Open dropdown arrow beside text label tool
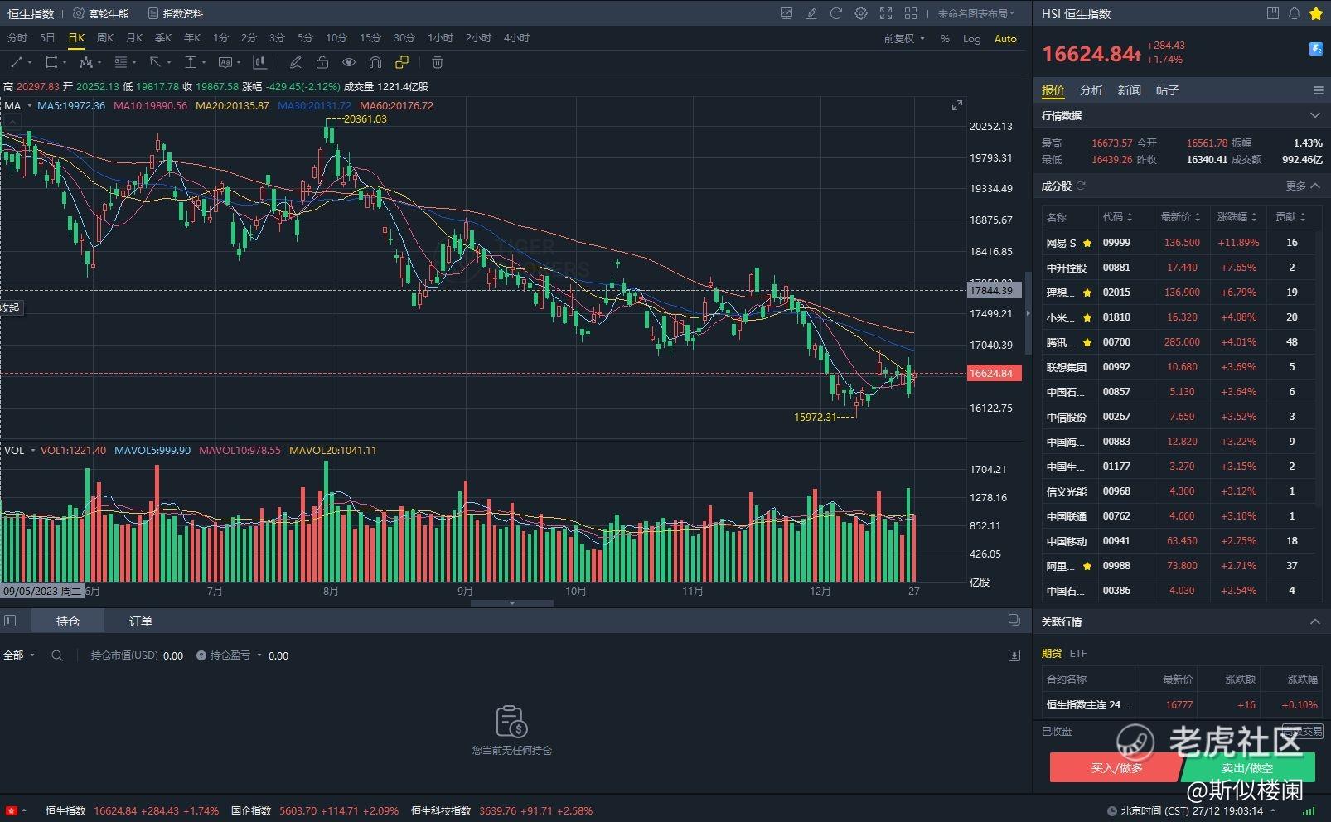This screenshot has height=822, width=1331. pyautogui.click(x=238, y=62)
